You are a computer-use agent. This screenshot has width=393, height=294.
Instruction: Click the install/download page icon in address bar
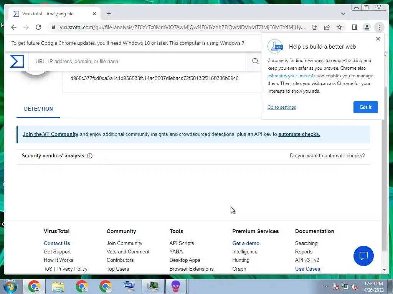(x=315, y=27)
